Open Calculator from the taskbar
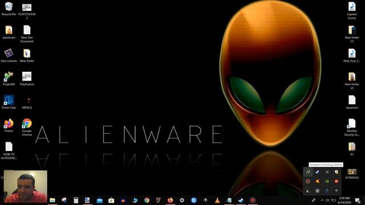This screenshot has width=365, height=205. pyautogui.click(x=76, y=200)
